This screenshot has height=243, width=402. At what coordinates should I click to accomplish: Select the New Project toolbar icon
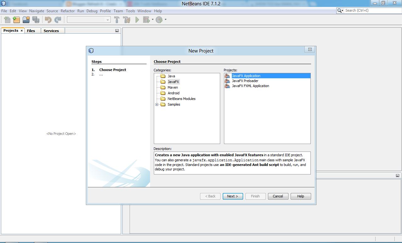coord(16,19)
